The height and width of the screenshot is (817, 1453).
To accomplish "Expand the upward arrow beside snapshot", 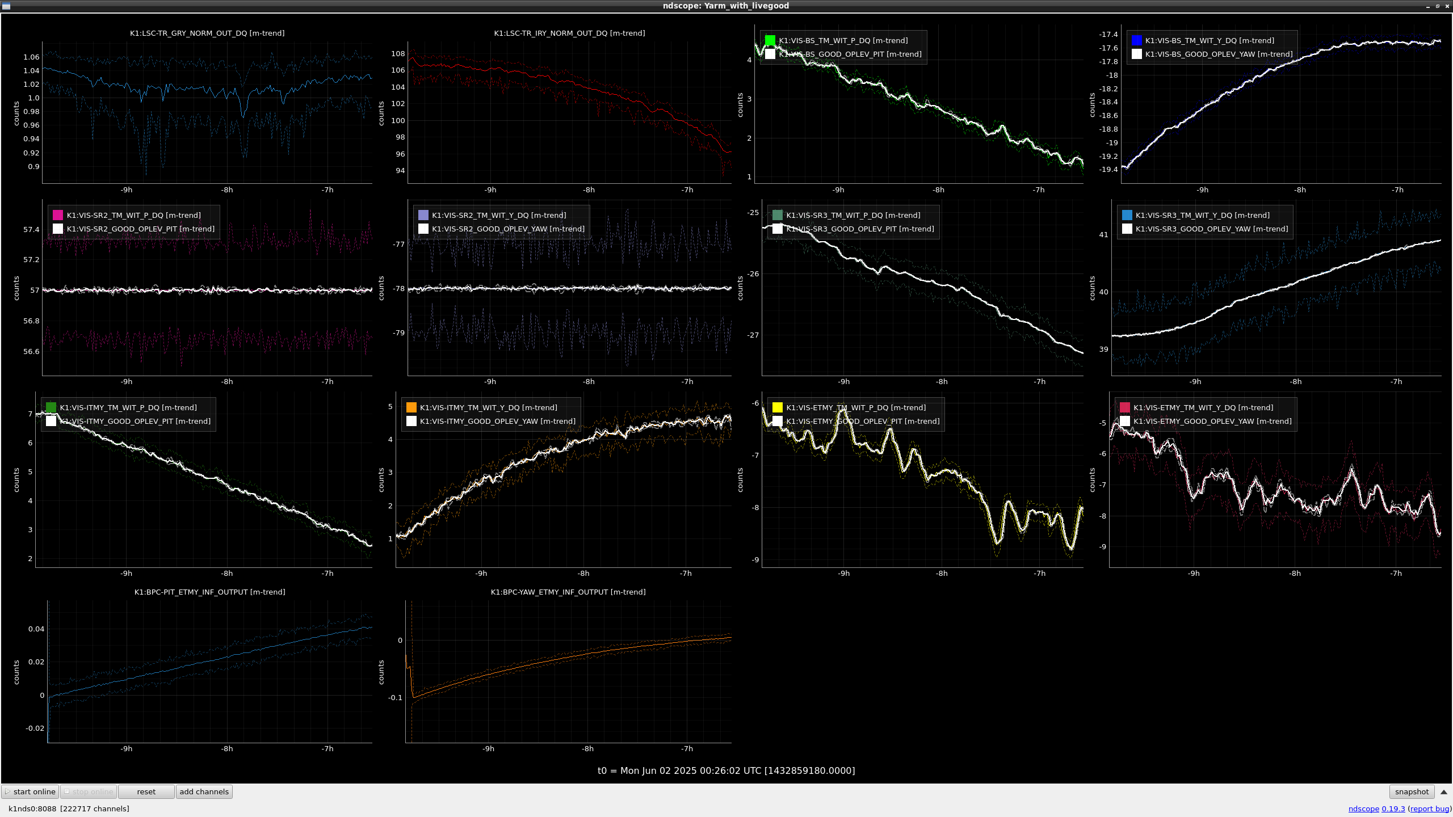I will [1444, 791].
